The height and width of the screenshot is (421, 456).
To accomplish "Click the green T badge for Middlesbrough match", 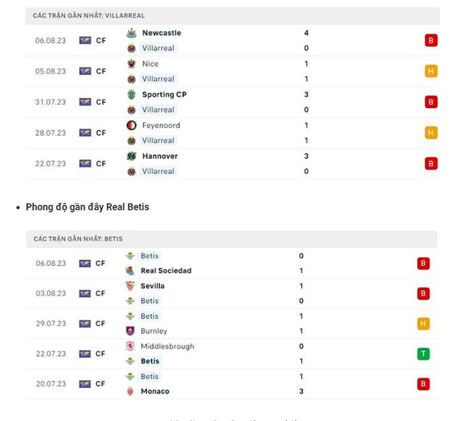I will (423, 354).
